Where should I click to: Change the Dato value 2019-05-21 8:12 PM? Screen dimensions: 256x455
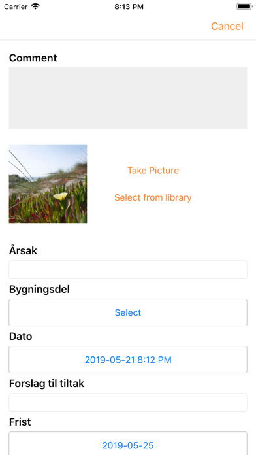click(x=128, y=360)
